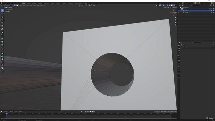Toggle the camera view icon

tap(176, 23)
